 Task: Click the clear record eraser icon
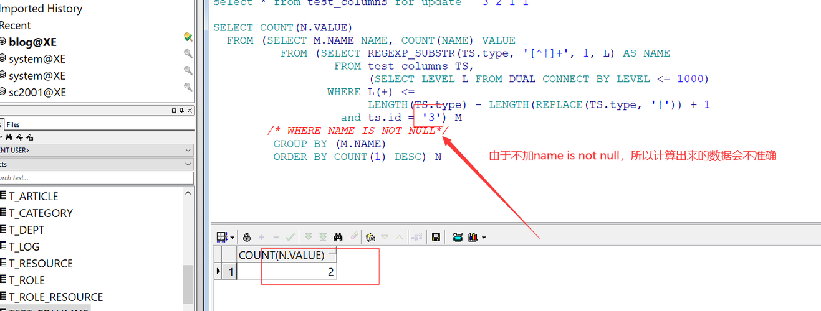coord(355,236)
